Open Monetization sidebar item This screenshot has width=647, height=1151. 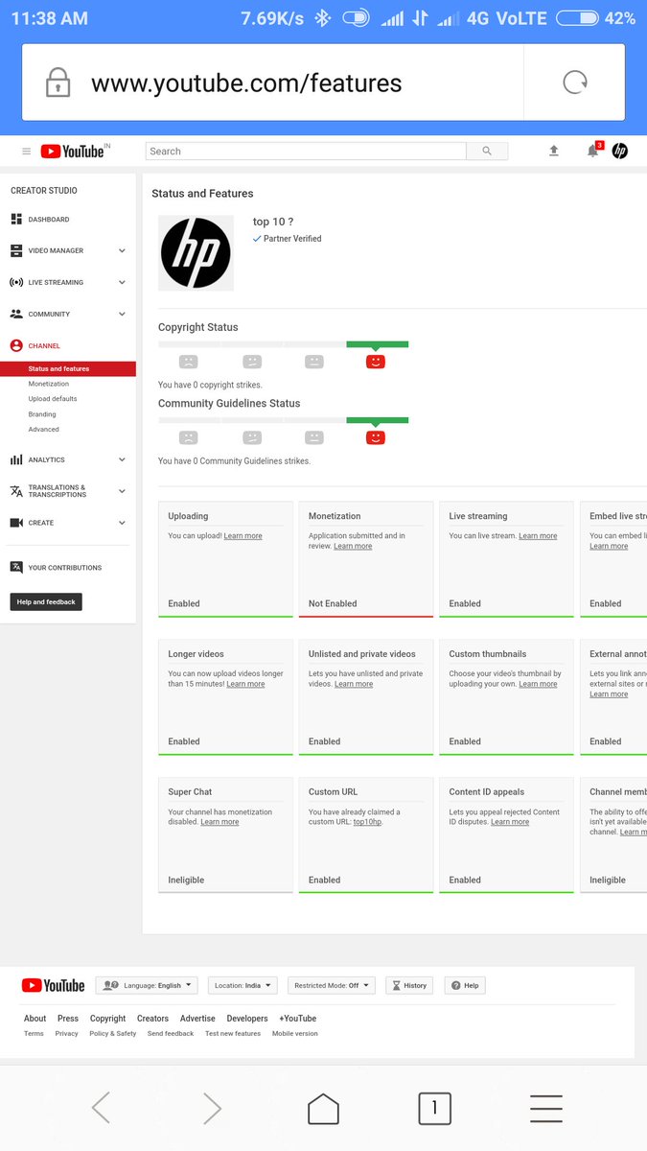[49, 384]
